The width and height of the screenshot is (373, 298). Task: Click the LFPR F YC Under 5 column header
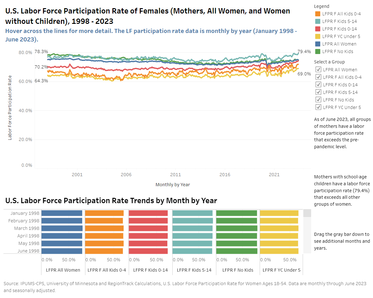click(x=281, y=270)
